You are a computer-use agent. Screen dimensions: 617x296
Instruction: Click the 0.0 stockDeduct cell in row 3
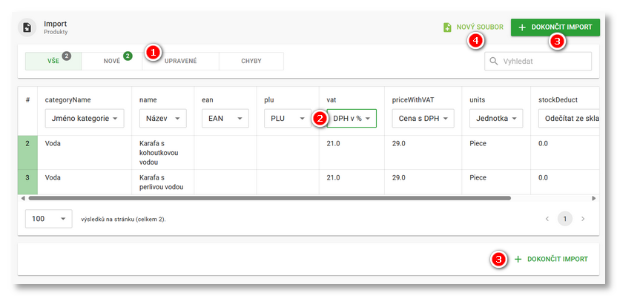565,182
